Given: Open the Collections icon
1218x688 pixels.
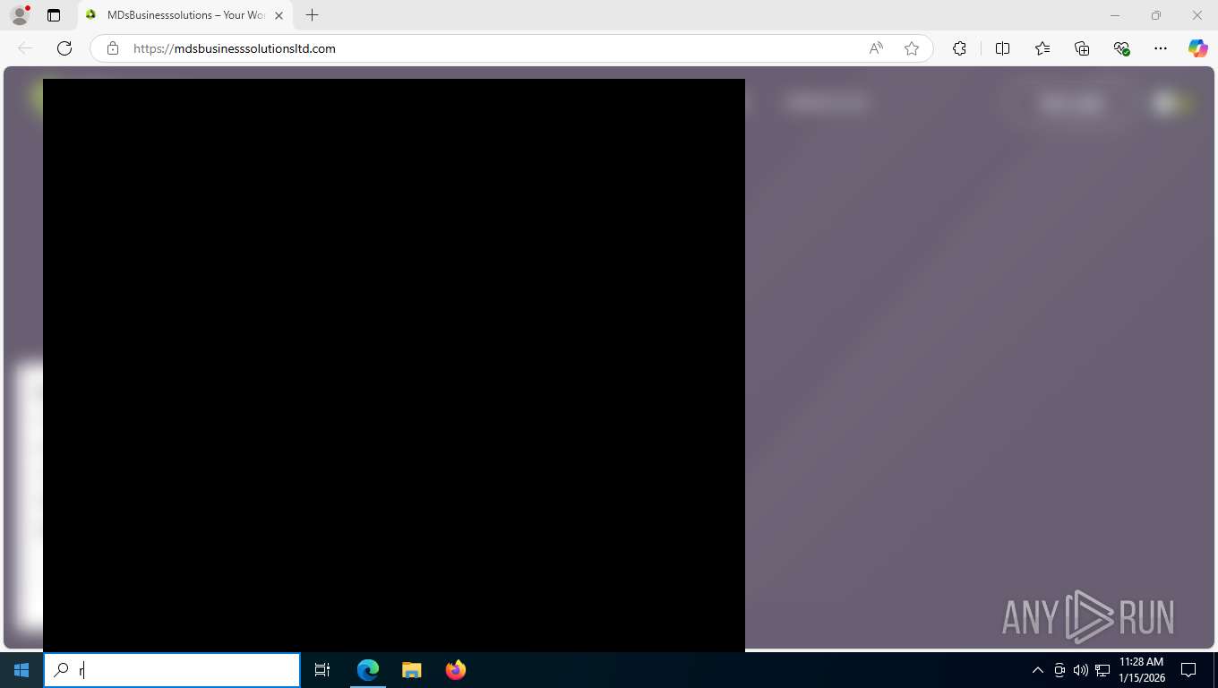Looking at the screenshot, I should (1082, 48).
